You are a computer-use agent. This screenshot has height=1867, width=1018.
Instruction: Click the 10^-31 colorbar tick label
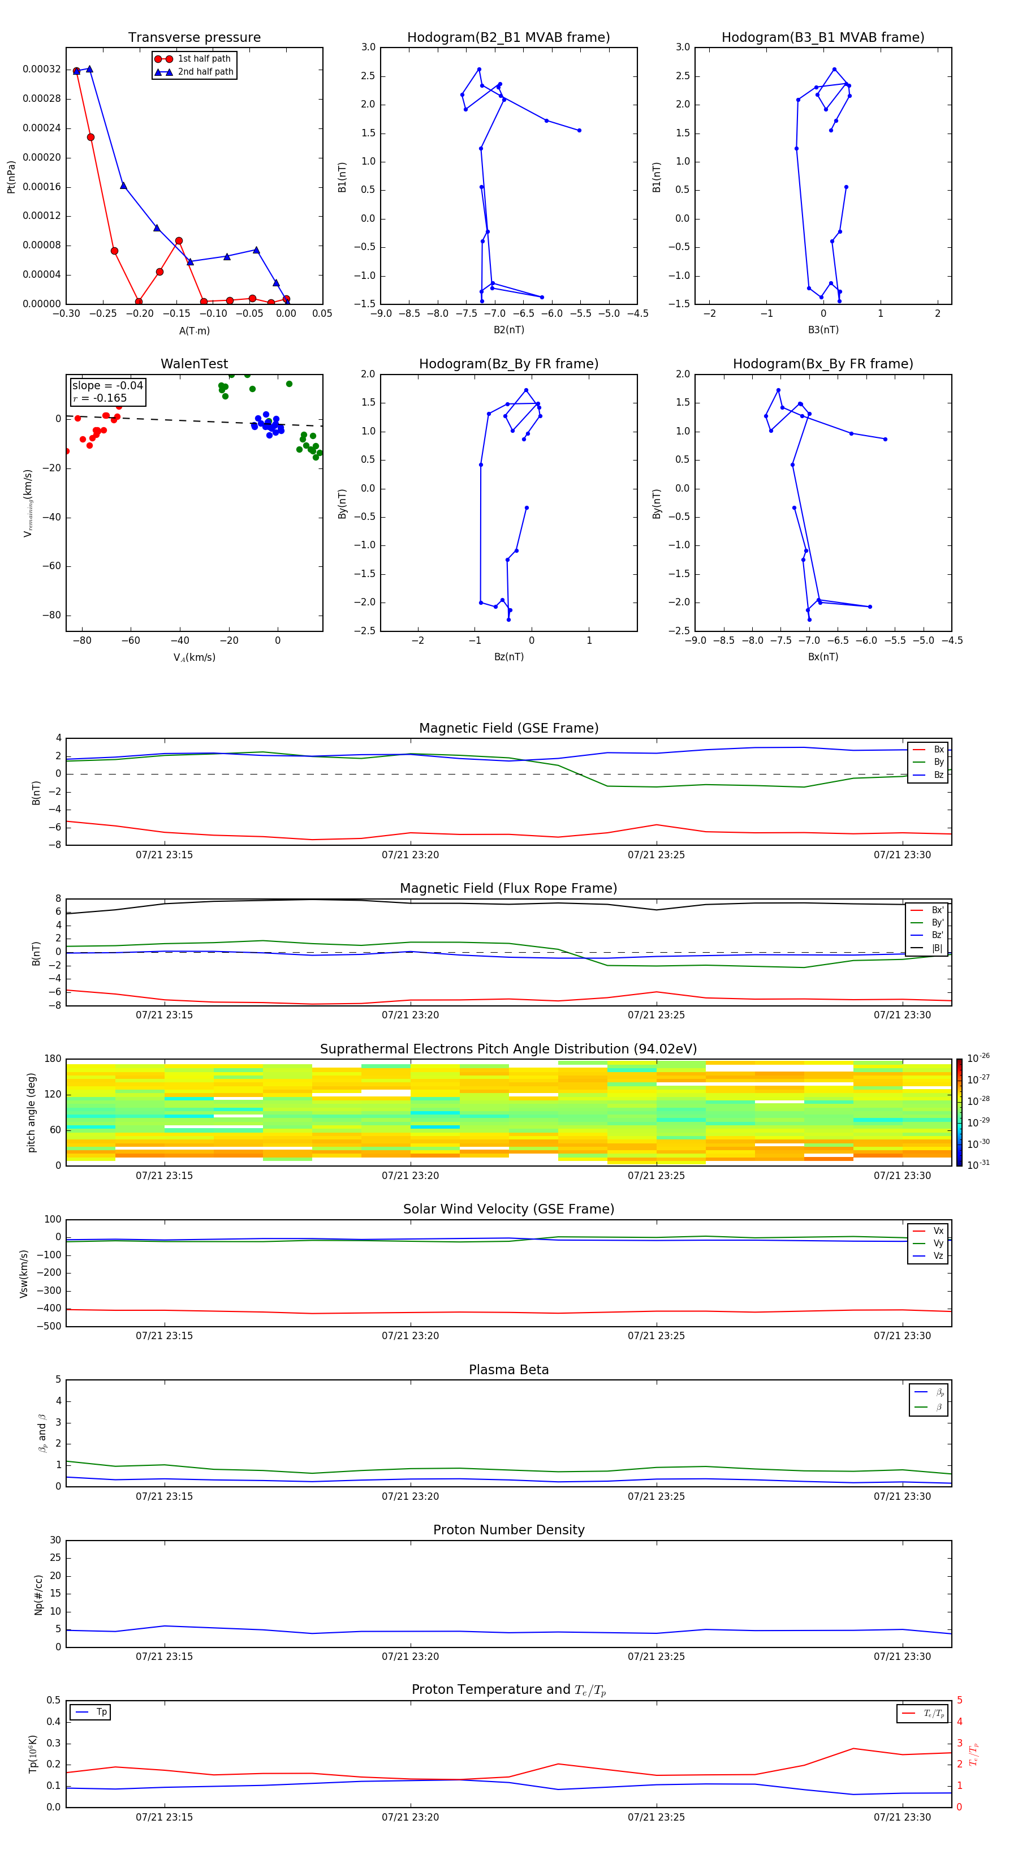pos(978,1165)
